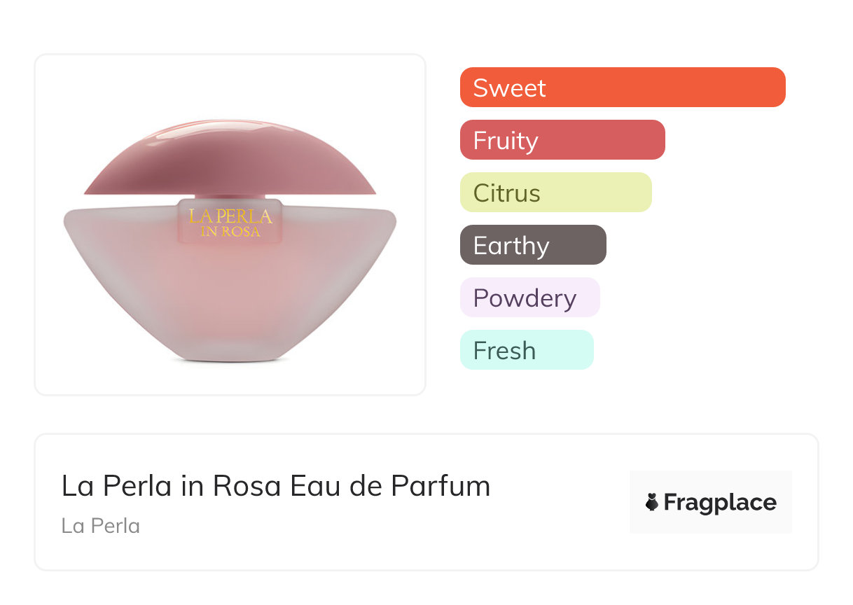853x605 pixels.
Task: Open the gray La Perla brand link
Action: [101, 526]
